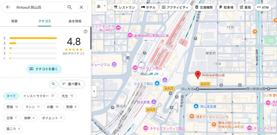Click the レストラン category button
Image resolution: width=277 pixels, height=135 pixels.
(x=124, y=7)
